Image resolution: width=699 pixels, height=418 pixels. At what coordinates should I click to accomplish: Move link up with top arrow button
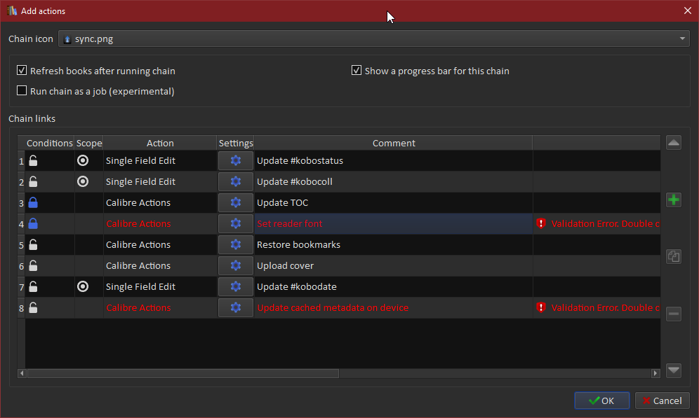click(673, 143)
